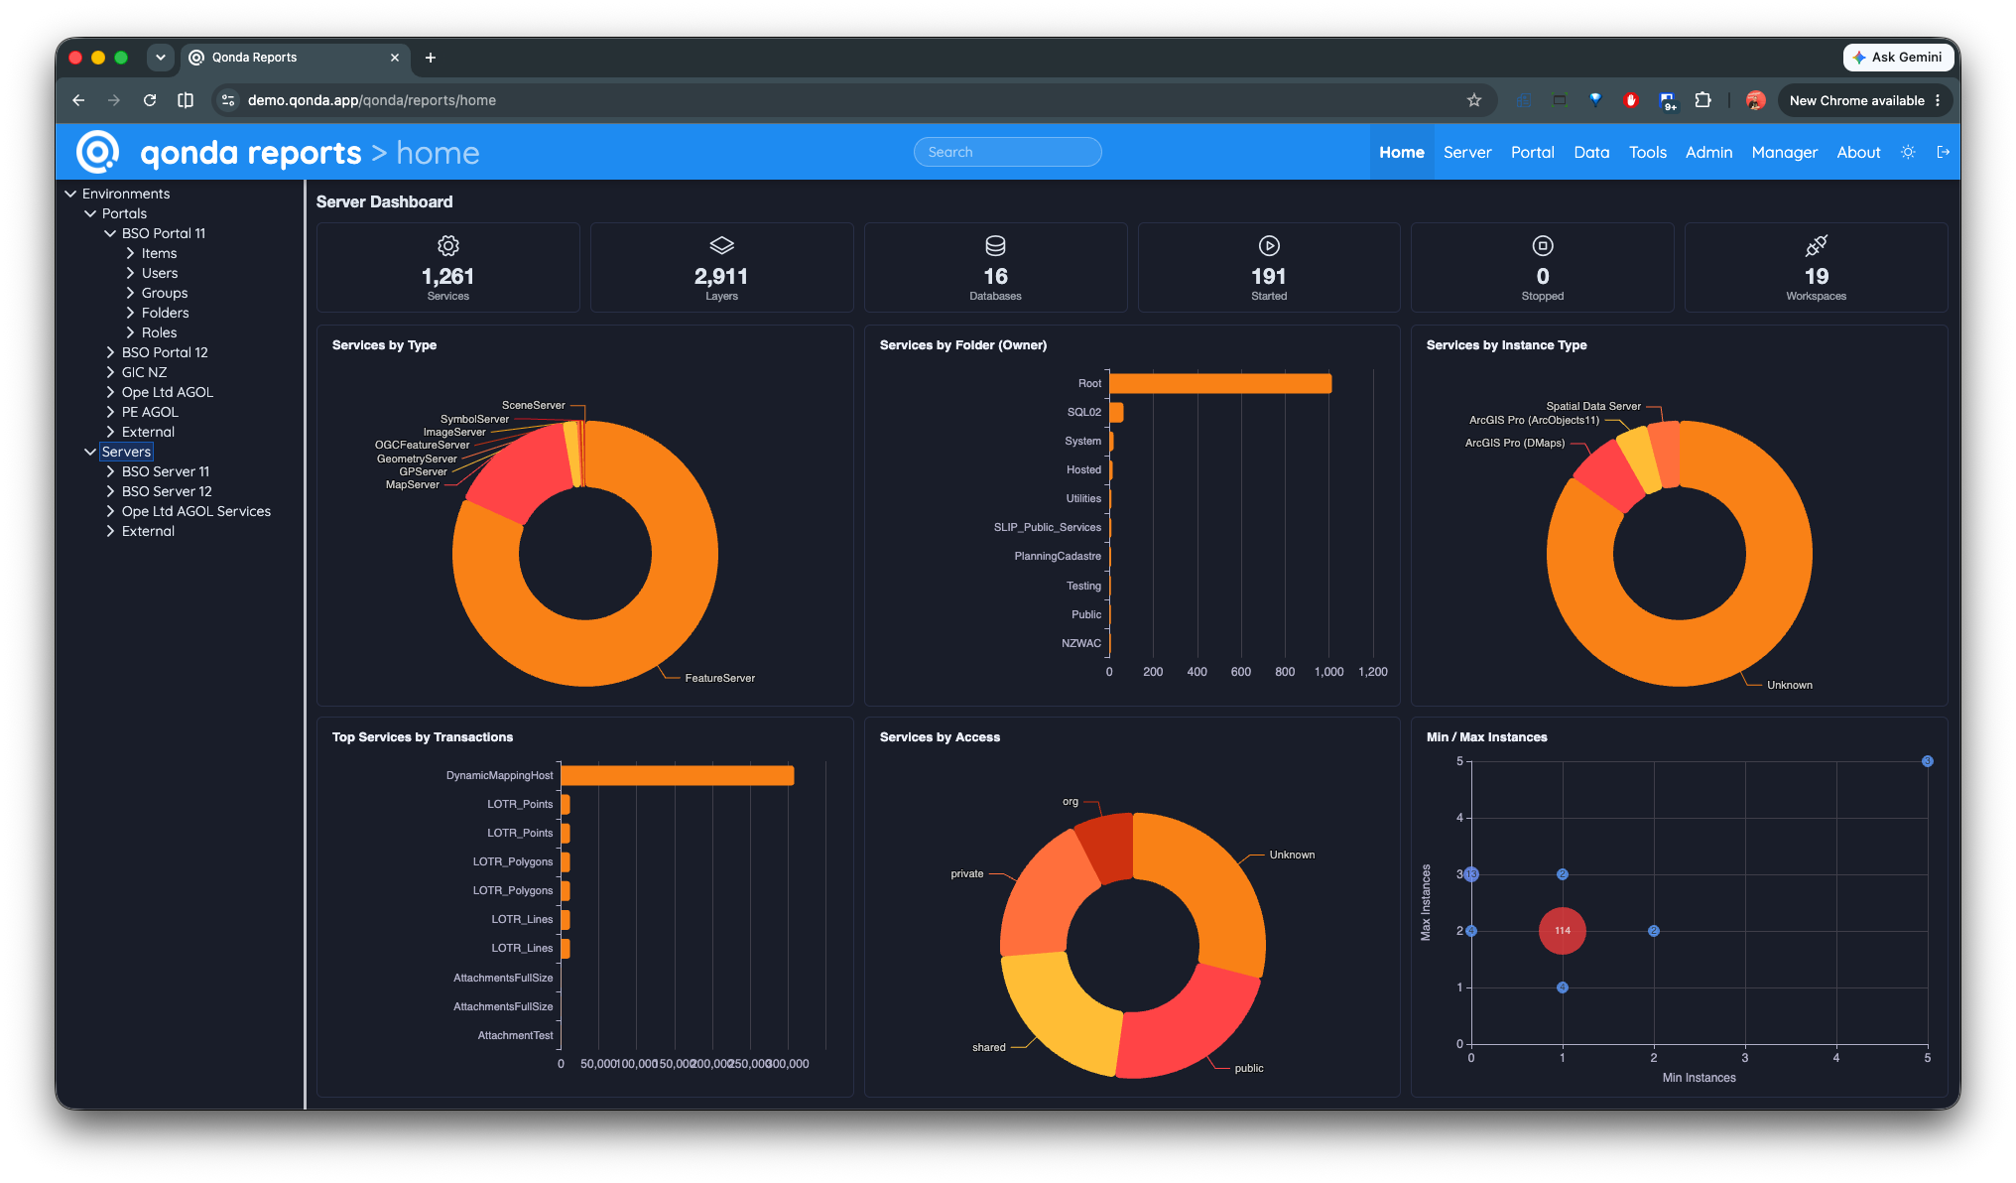Open the Tools menu

click(1648, 152)
